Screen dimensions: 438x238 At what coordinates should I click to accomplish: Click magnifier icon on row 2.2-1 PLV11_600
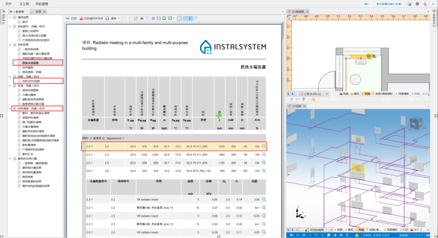click(264, 146)
